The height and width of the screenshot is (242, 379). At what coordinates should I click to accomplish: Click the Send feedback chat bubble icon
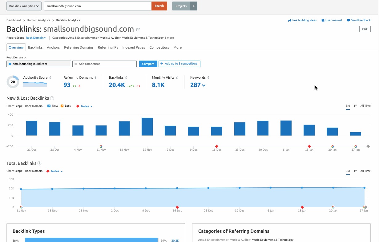tap(348, 20)
